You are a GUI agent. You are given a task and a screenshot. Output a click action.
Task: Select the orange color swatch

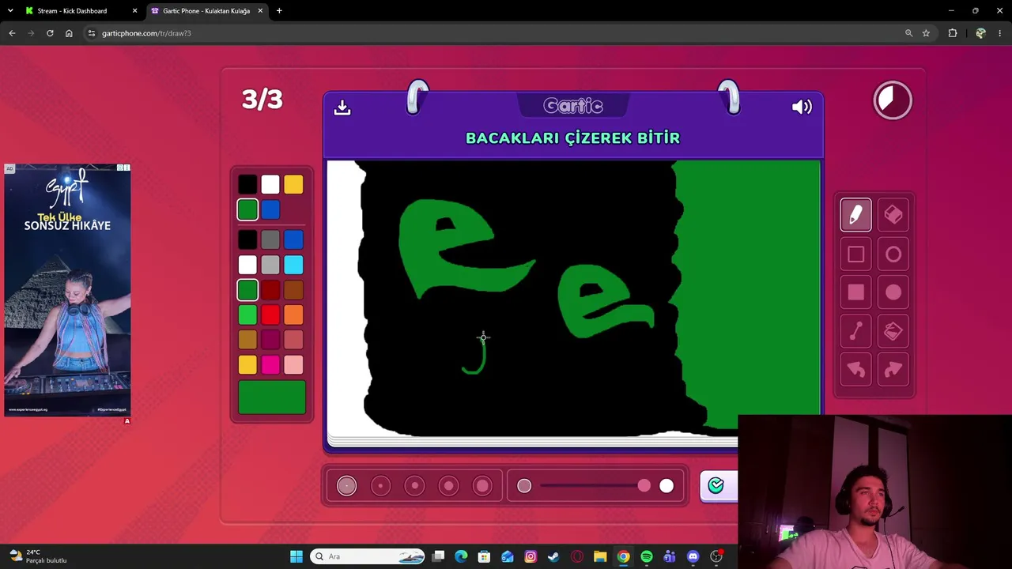(x=293, y=315)
